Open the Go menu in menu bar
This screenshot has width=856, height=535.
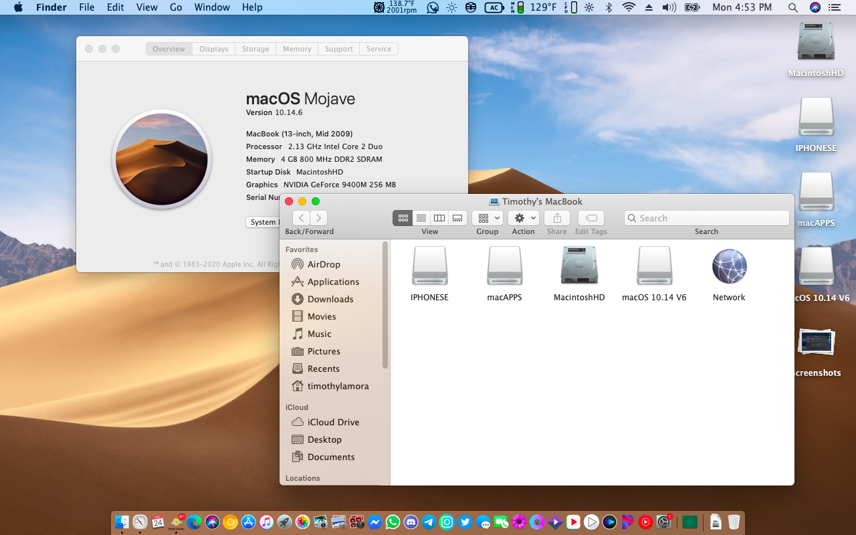[176, 7]
